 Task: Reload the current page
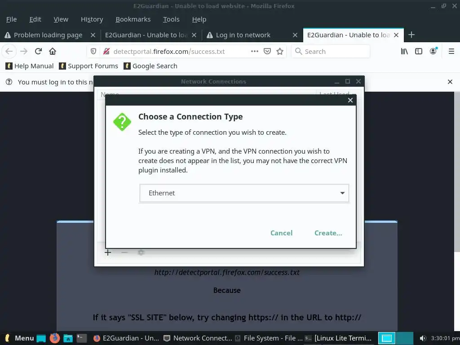(38, 51)
